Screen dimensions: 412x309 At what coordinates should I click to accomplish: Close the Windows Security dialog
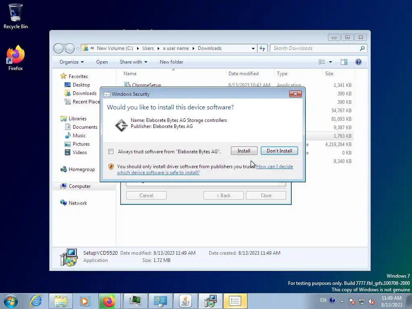click(x=295, y=94)
